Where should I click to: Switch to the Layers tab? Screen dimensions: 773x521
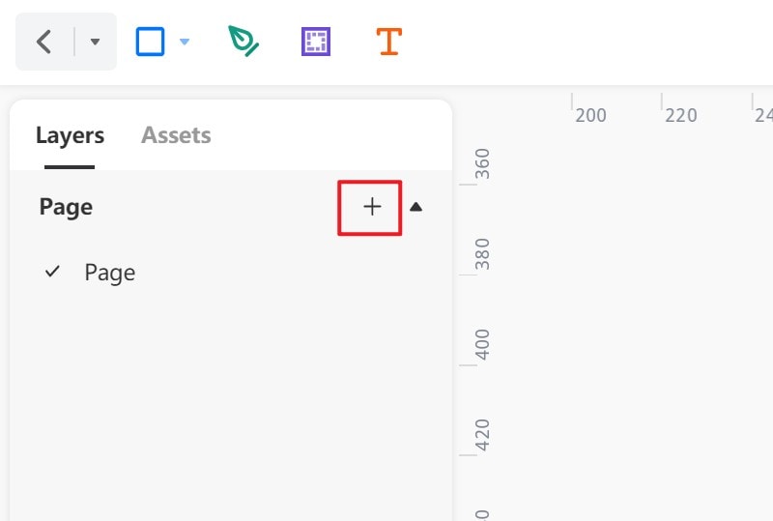pyautogui.click(x=70, y=135)
